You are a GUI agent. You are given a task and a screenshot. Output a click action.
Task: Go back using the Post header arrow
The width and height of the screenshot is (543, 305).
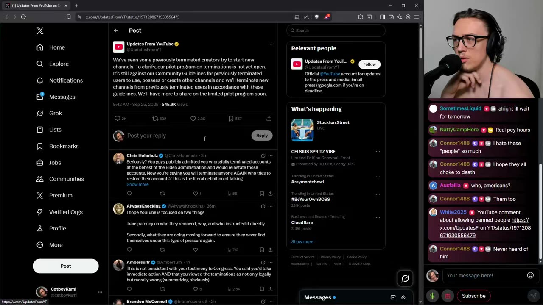click(x=116, y=30)
